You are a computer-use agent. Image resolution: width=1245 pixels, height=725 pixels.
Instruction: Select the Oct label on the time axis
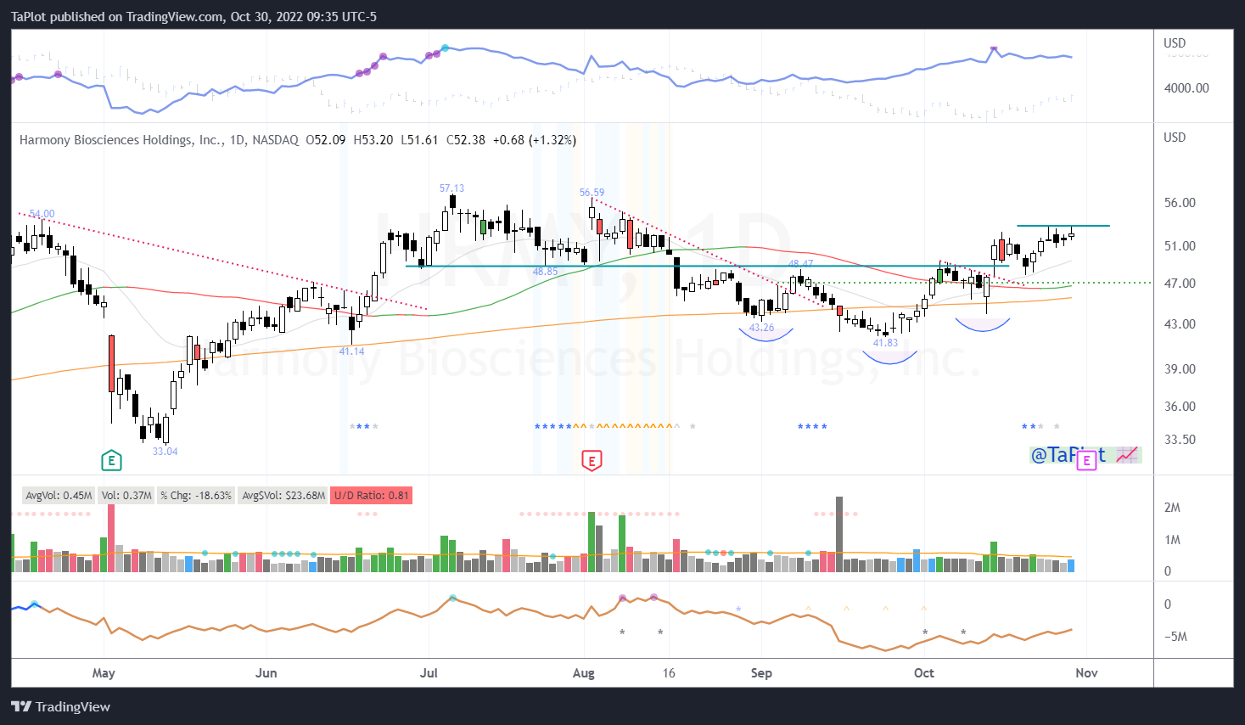point(923,672)
